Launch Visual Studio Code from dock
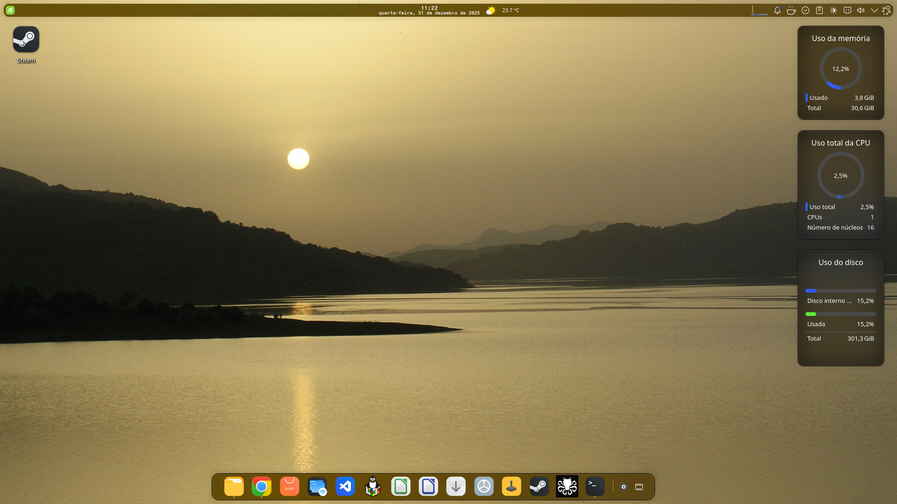 coord(345,487)
